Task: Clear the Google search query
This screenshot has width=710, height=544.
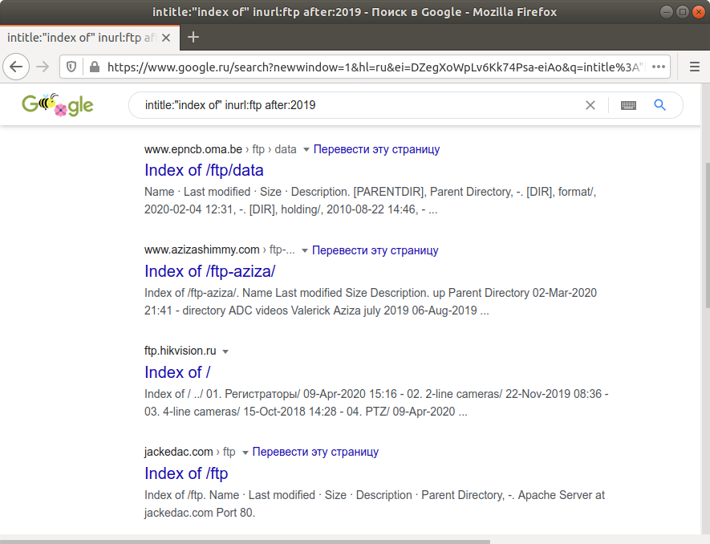Action: click(x=590, y=105)
